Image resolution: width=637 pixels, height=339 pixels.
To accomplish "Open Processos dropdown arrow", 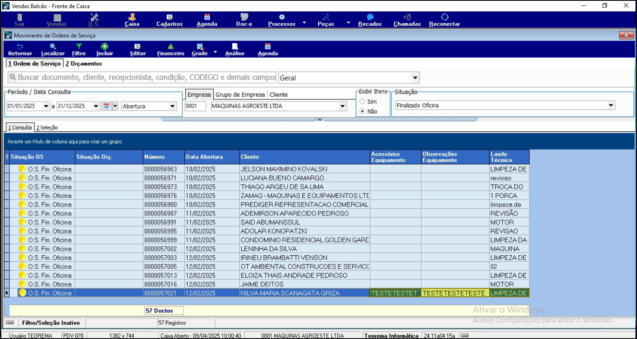I will coord(304,23).
